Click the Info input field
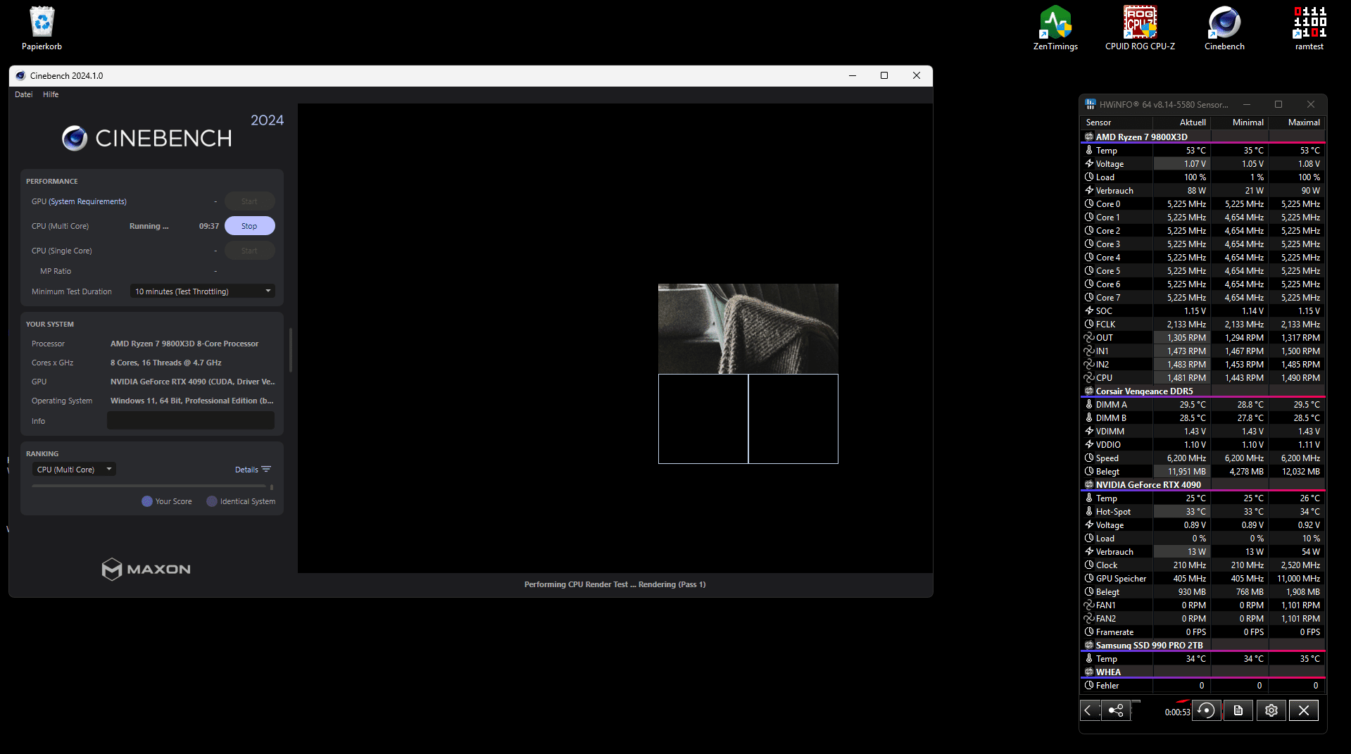 point(191,420)
